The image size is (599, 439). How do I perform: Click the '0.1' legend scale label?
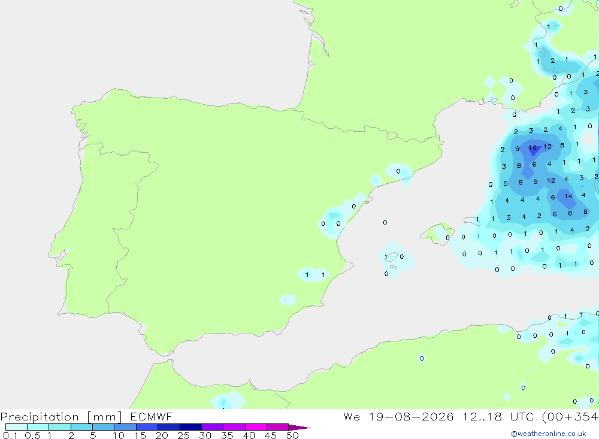[10, 435]
